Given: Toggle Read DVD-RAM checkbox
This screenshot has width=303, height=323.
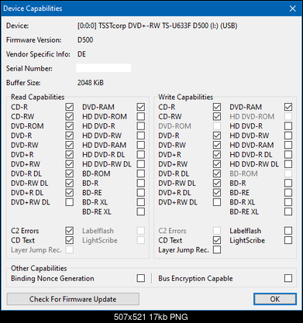Looking at the screenshot, I should (141, 107).
